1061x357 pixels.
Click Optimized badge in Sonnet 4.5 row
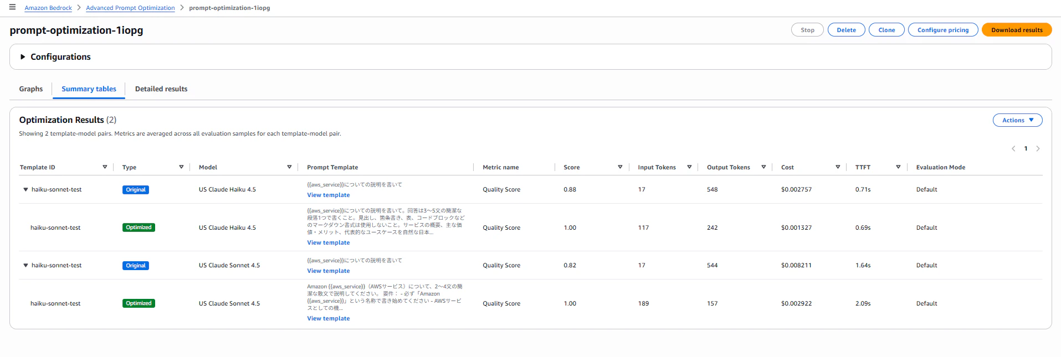tap(139, 303)
